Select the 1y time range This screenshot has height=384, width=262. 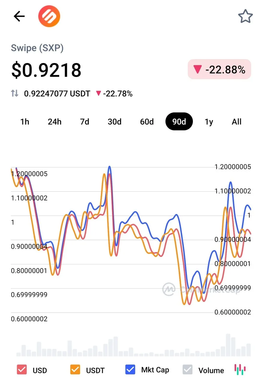209,121
